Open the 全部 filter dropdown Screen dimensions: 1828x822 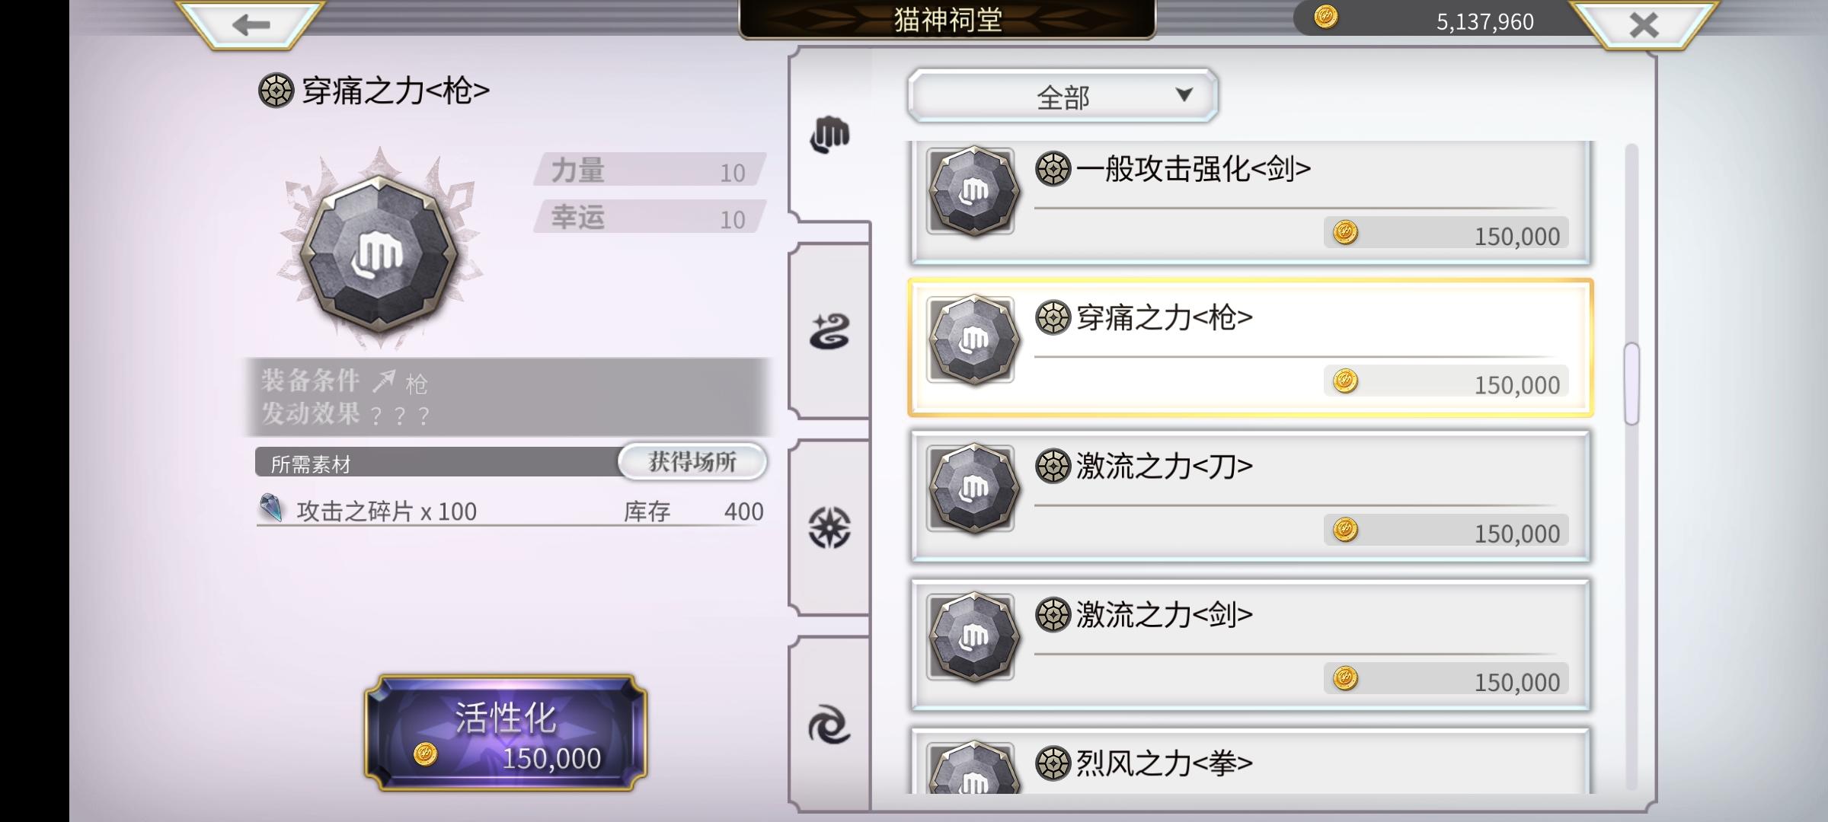1063,95
